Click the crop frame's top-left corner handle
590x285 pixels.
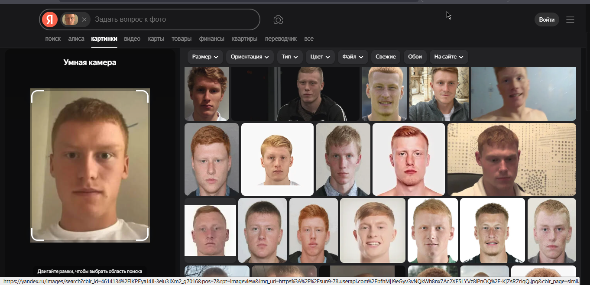(x=37, y=96)
